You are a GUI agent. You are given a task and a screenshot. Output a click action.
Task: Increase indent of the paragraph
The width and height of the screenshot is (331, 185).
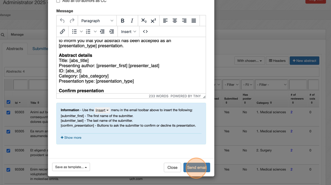[x=112, y=31]
